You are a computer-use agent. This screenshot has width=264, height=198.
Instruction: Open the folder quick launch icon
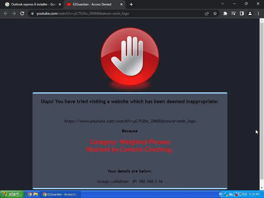click(36, 194)
